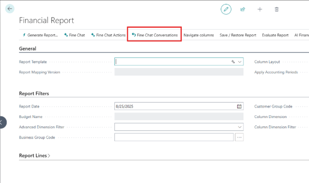
Task: Click the plus icon to add new
Action: [260, 9]
